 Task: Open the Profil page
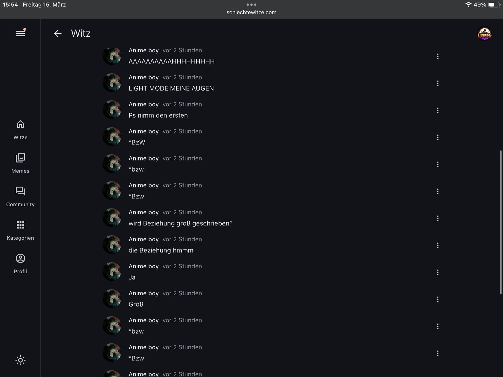click(x=20, y=264)
